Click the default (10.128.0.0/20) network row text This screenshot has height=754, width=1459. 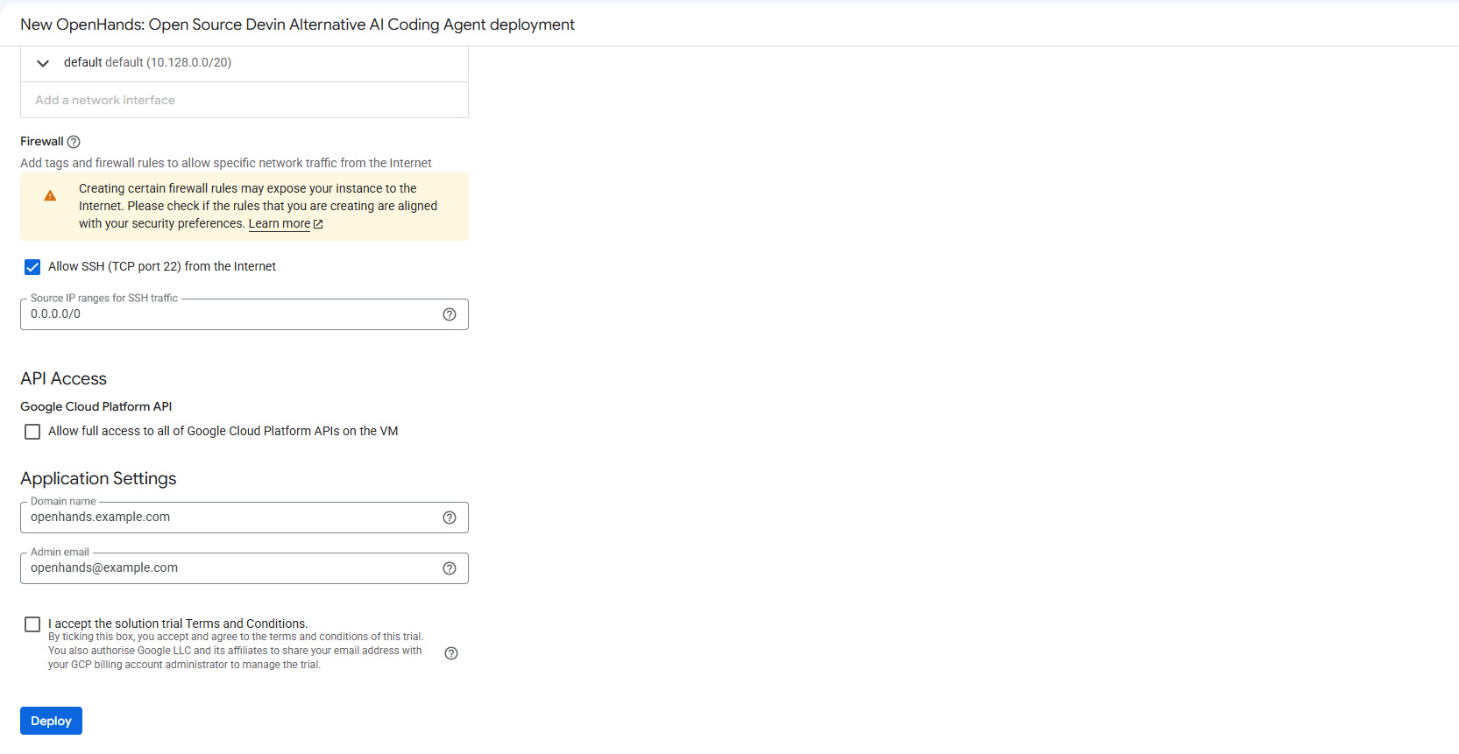click(x=148, y=62)
